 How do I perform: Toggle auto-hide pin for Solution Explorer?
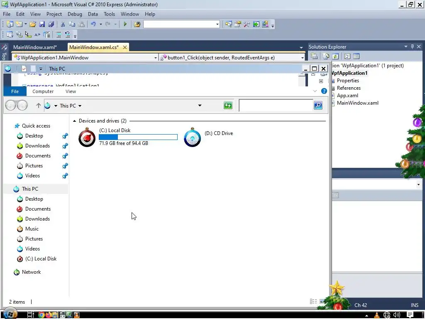tap(412, 47)
